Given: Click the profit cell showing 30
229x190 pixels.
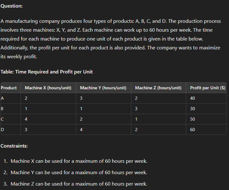Looking at the screenshot, I should 193,109.
